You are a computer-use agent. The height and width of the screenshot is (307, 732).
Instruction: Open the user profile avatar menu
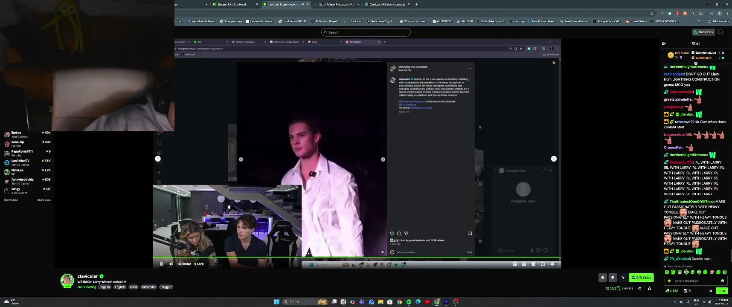720,32
